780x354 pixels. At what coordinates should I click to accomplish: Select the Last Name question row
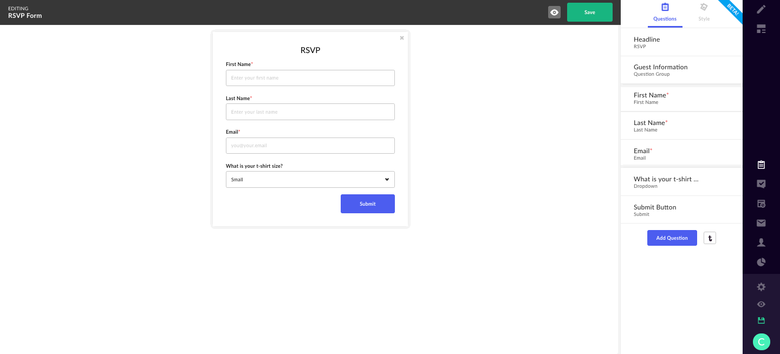(x=681, y=126)
